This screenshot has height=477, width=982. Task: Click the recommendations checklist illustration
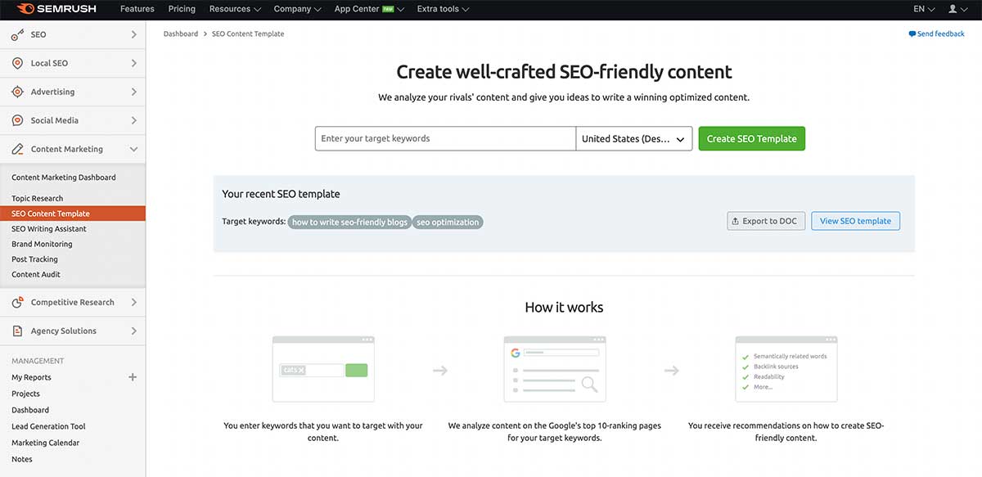click(786, 369)
